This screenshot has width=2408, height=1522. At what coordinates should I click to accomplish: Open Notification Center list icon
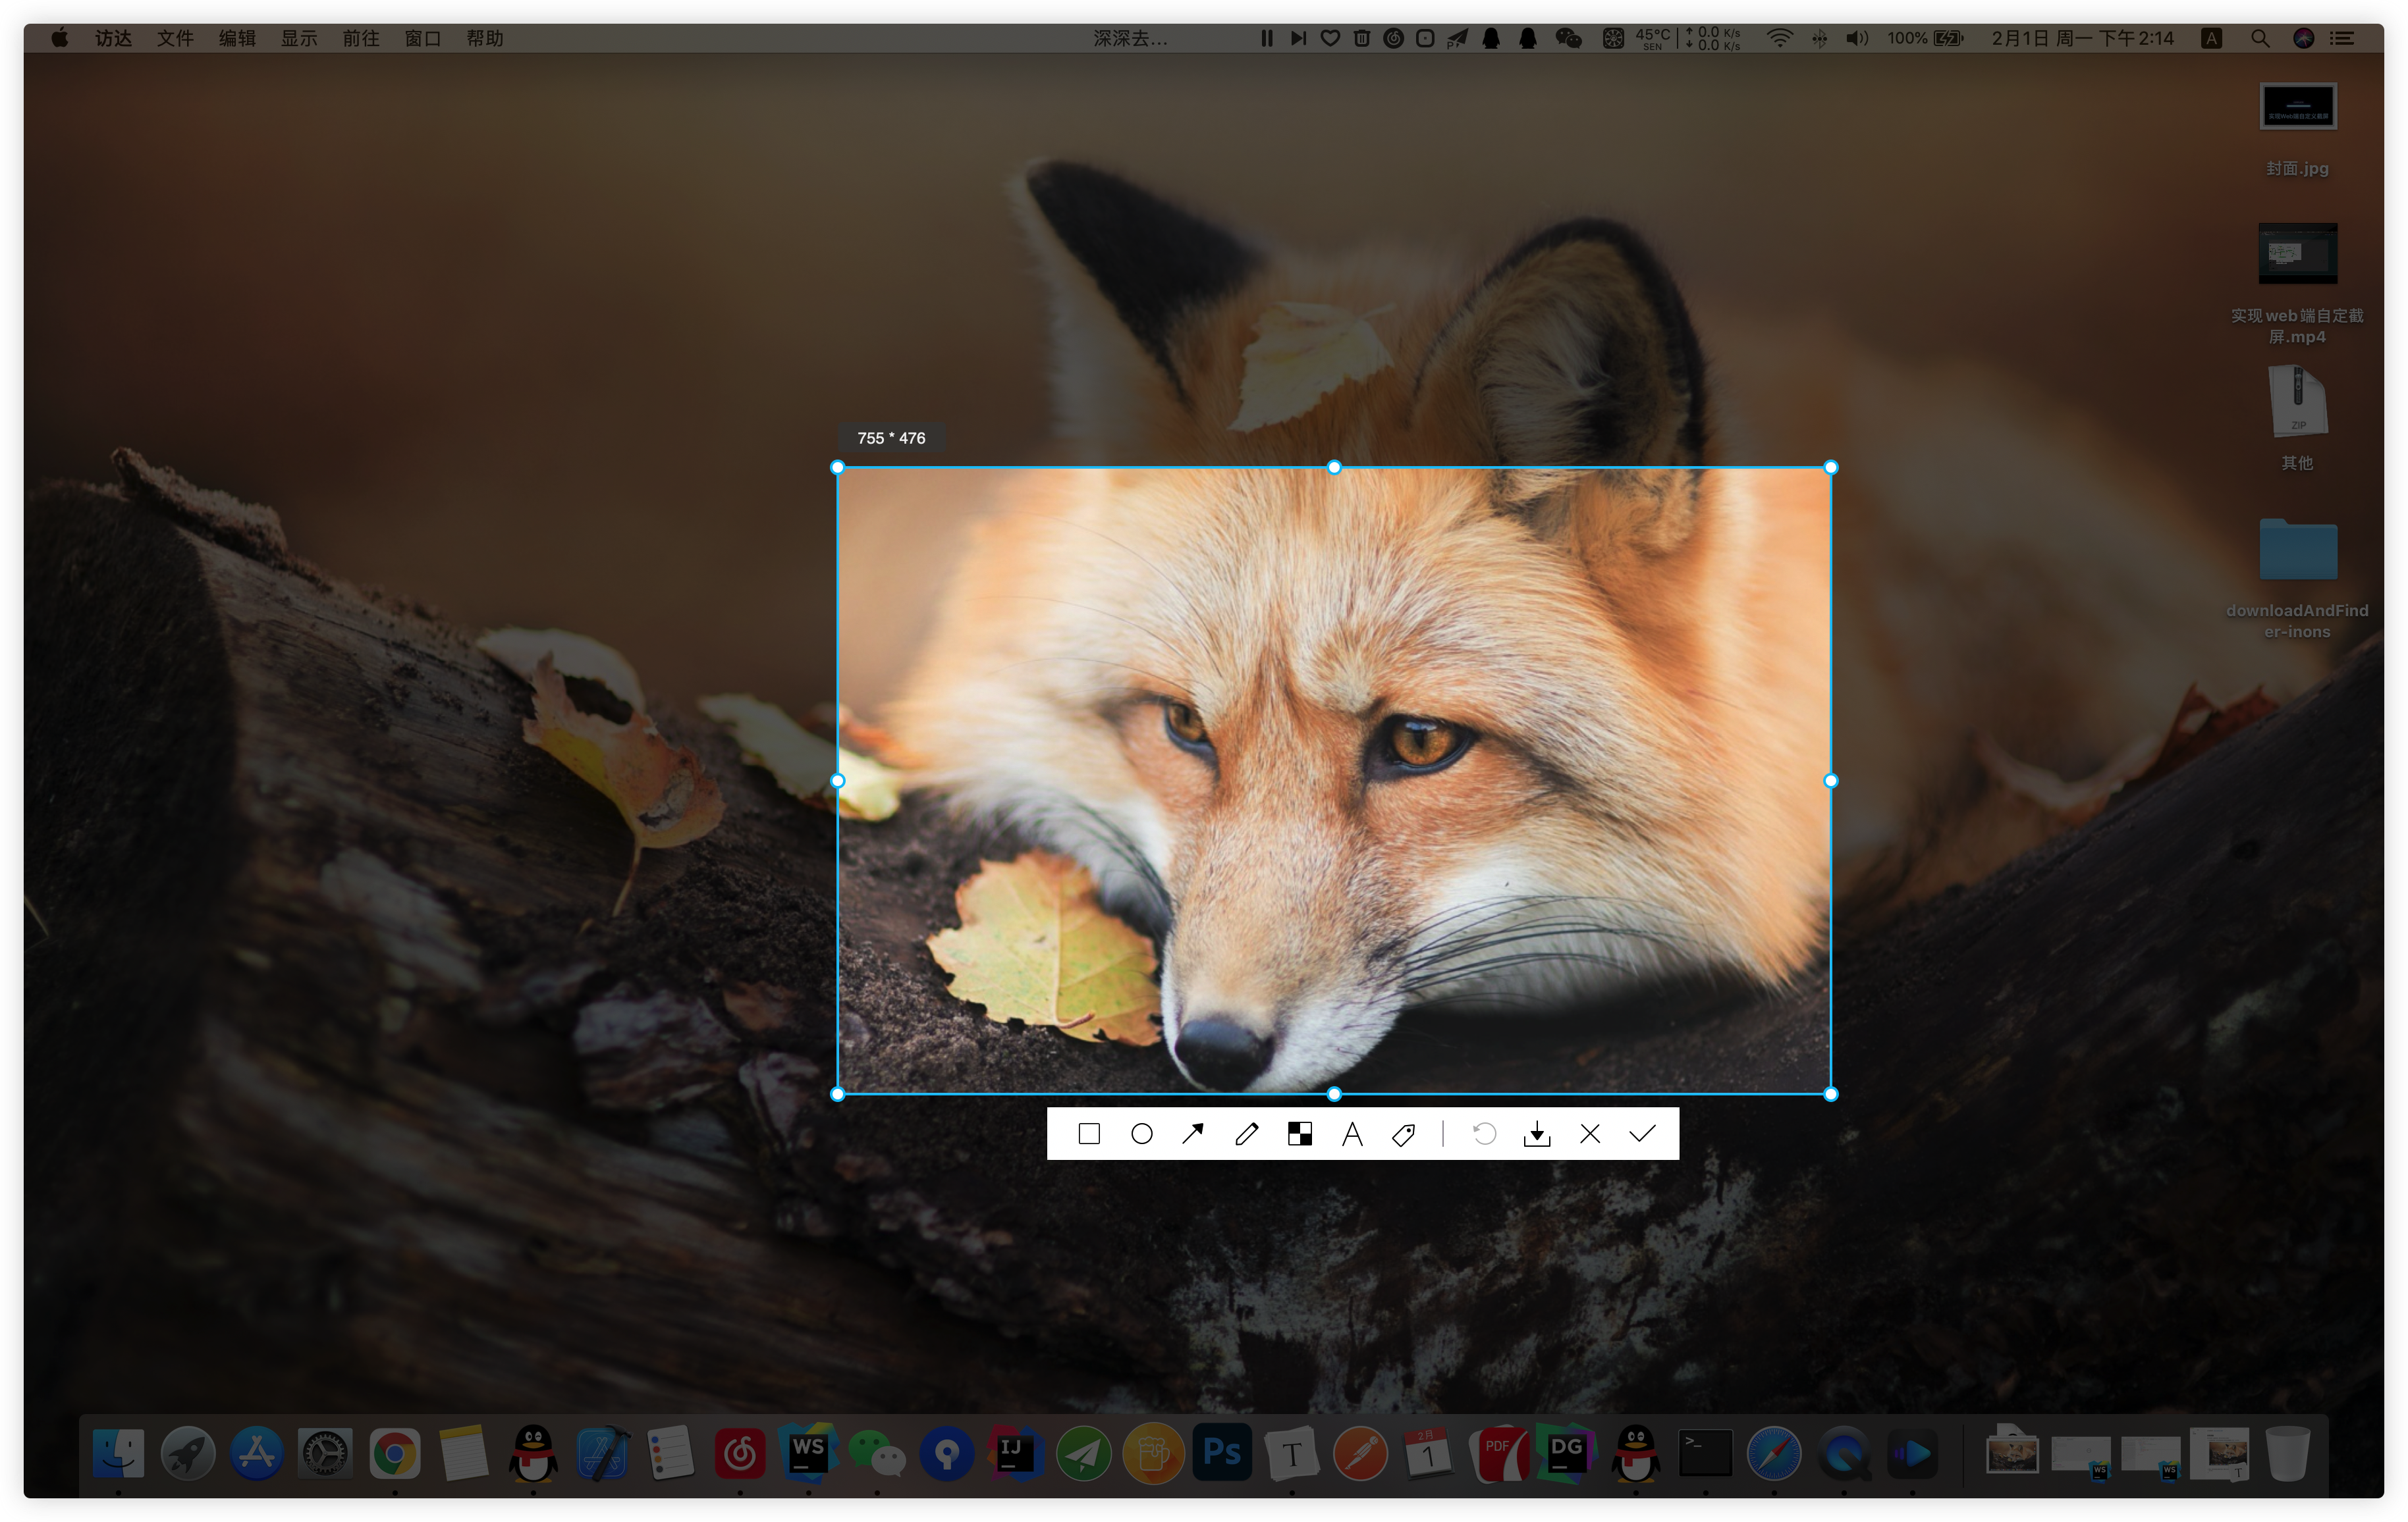[2342, 38]
